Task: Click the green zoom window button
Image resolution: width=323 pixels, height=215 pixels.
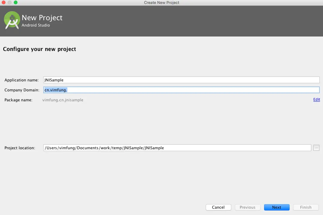Action: coord(16,2)
